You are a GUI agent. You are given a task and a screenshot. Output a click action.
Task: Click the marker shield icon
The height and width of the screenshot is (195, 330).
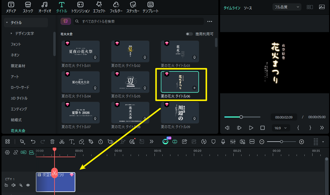pyautogui.click(x=213, y=142)
